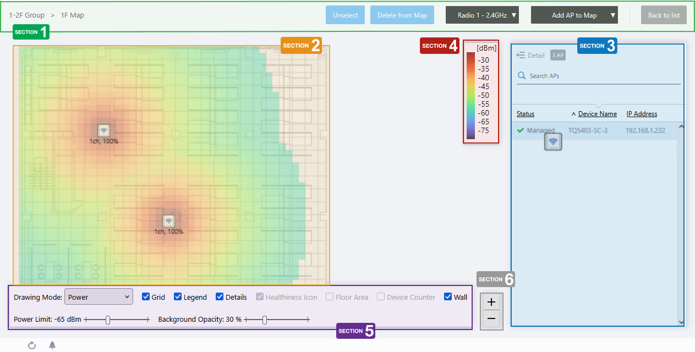Open the notification bell icon
Screen dimensions: 695x352
pyautogui.click(x=52, y=345)
